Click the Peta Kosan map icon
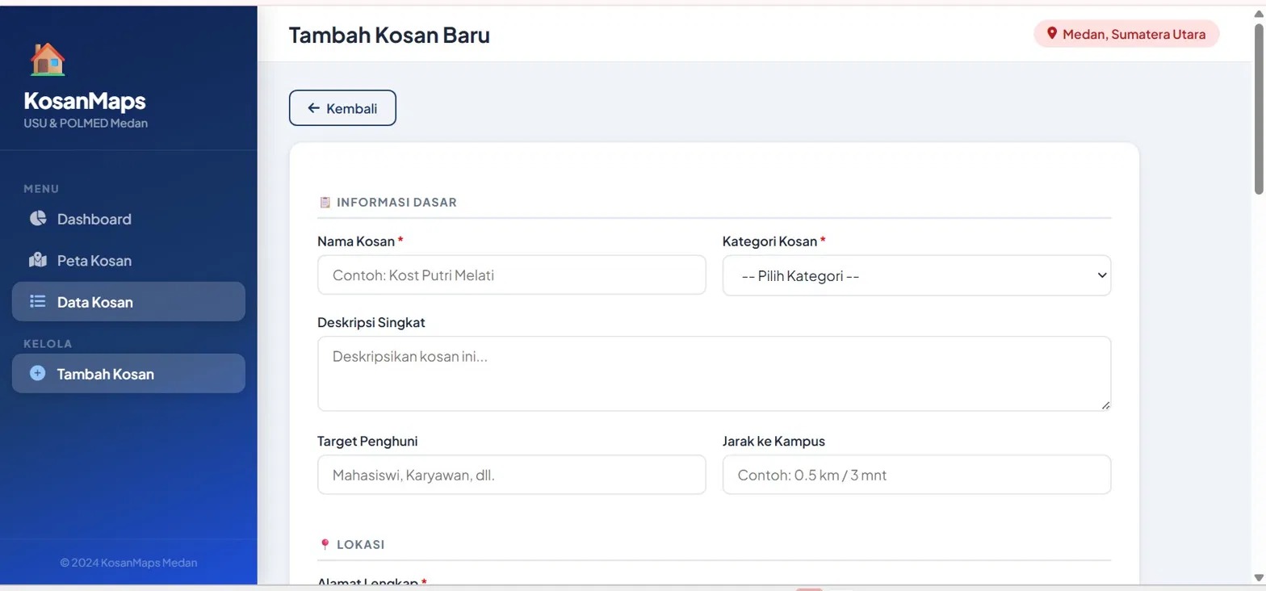1266x591 pixels. pos(38,260)
